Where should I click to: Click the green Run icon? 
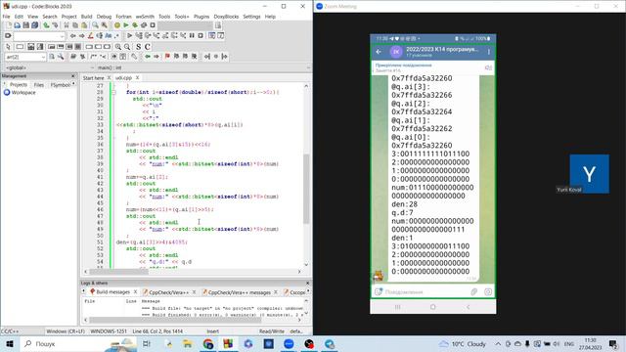tap(126, 25)
